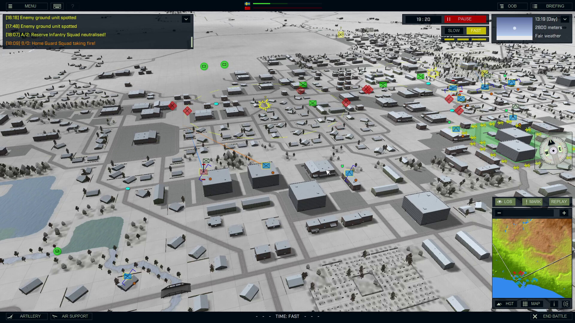The width and height of the screenshot is (575, 323).
Task: Toggle LOS line-of-sight display
Action: pos(505,202)
